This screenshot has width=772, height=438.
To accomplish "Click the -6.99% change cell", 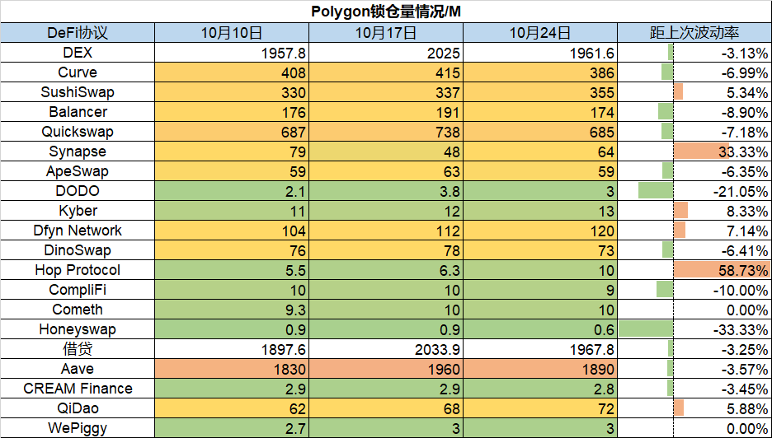I will (x=694, y=72).
